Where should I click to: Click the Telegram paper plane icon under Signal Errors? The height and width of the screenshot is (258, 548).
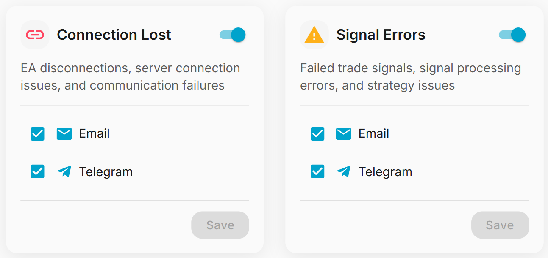tap(344, 171)
